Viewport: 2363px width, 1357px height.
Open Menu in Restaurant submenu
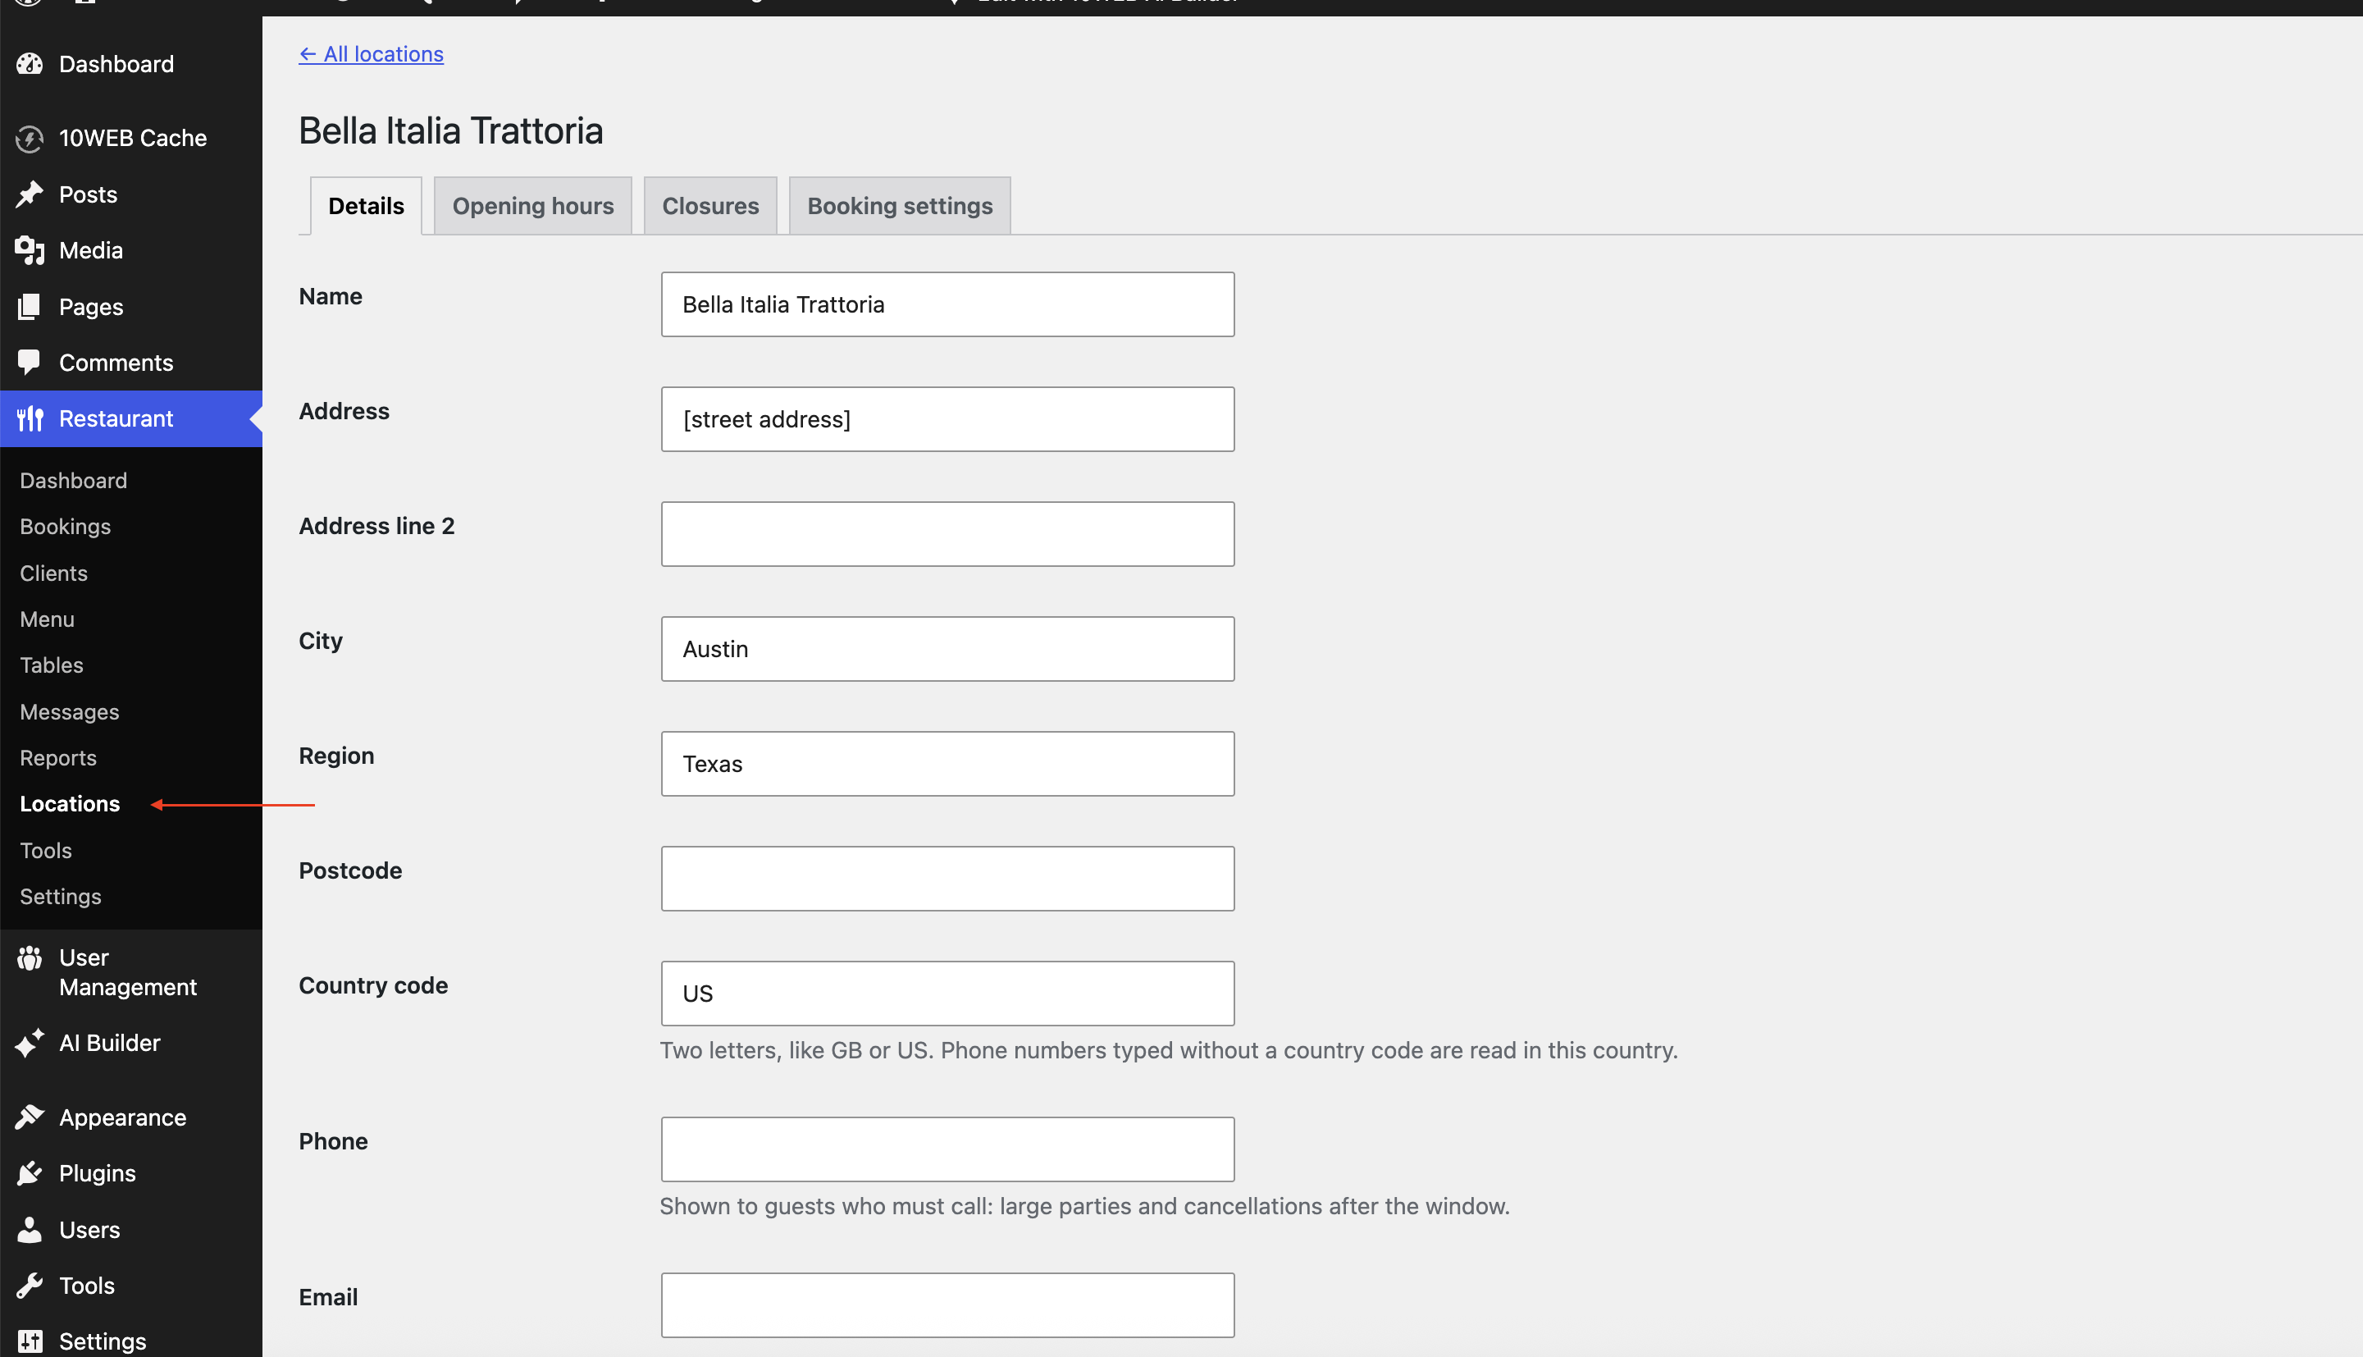click(48, 619)
